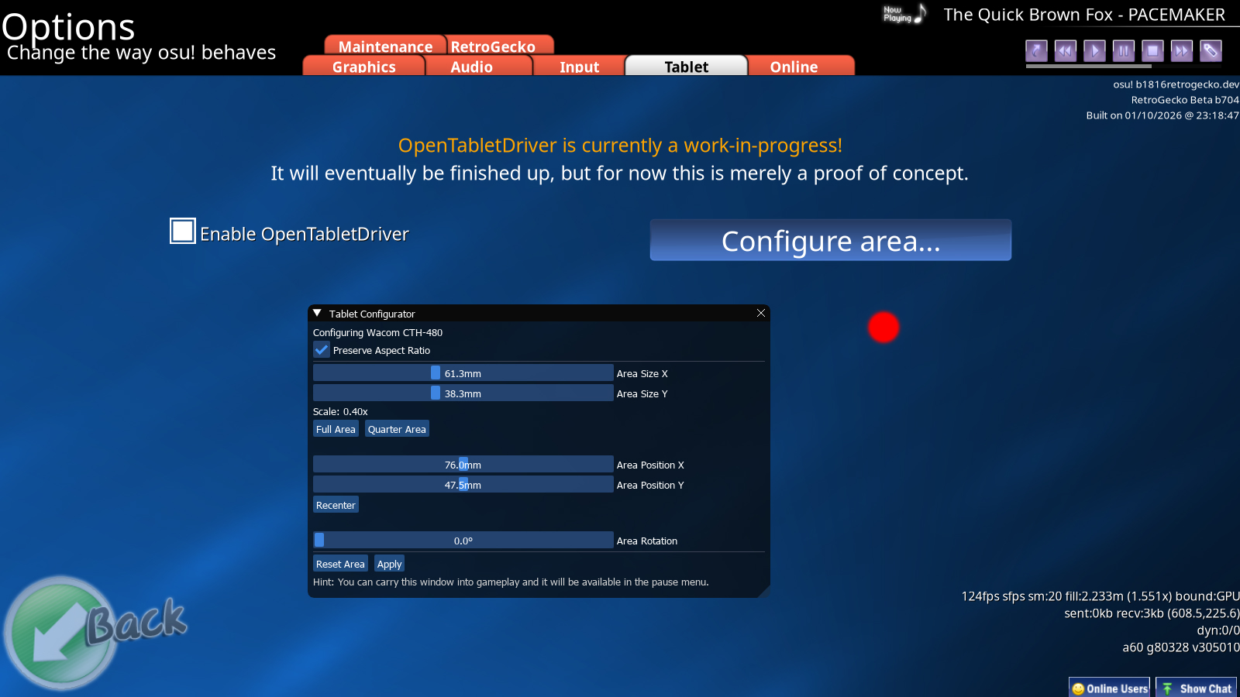The width and height of the screenshot is (1240, 697).
Task: Stop the music playback
Action: coord(1152,51)
